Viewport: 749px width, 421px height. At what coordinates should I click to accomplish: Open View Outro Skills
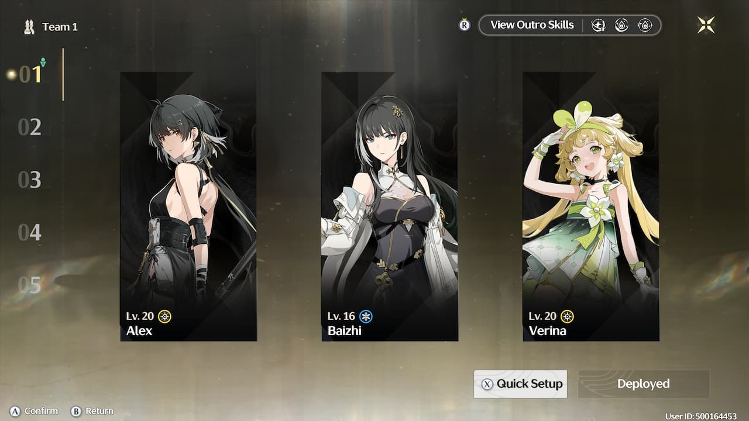pos(532,25)
